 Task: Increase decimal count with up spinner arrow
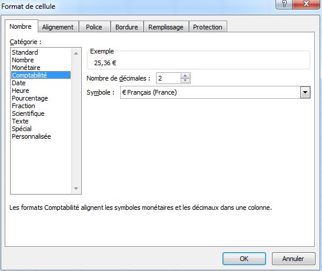(185, 76)
